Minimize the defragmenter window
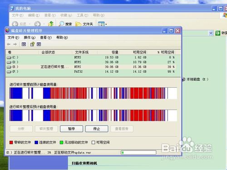The width and height of the screenshot is (227, 170). [165, 31]
